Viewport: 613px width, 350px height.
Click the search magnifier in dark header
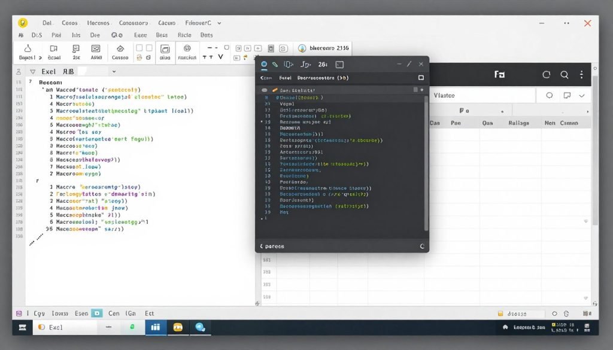564,75
